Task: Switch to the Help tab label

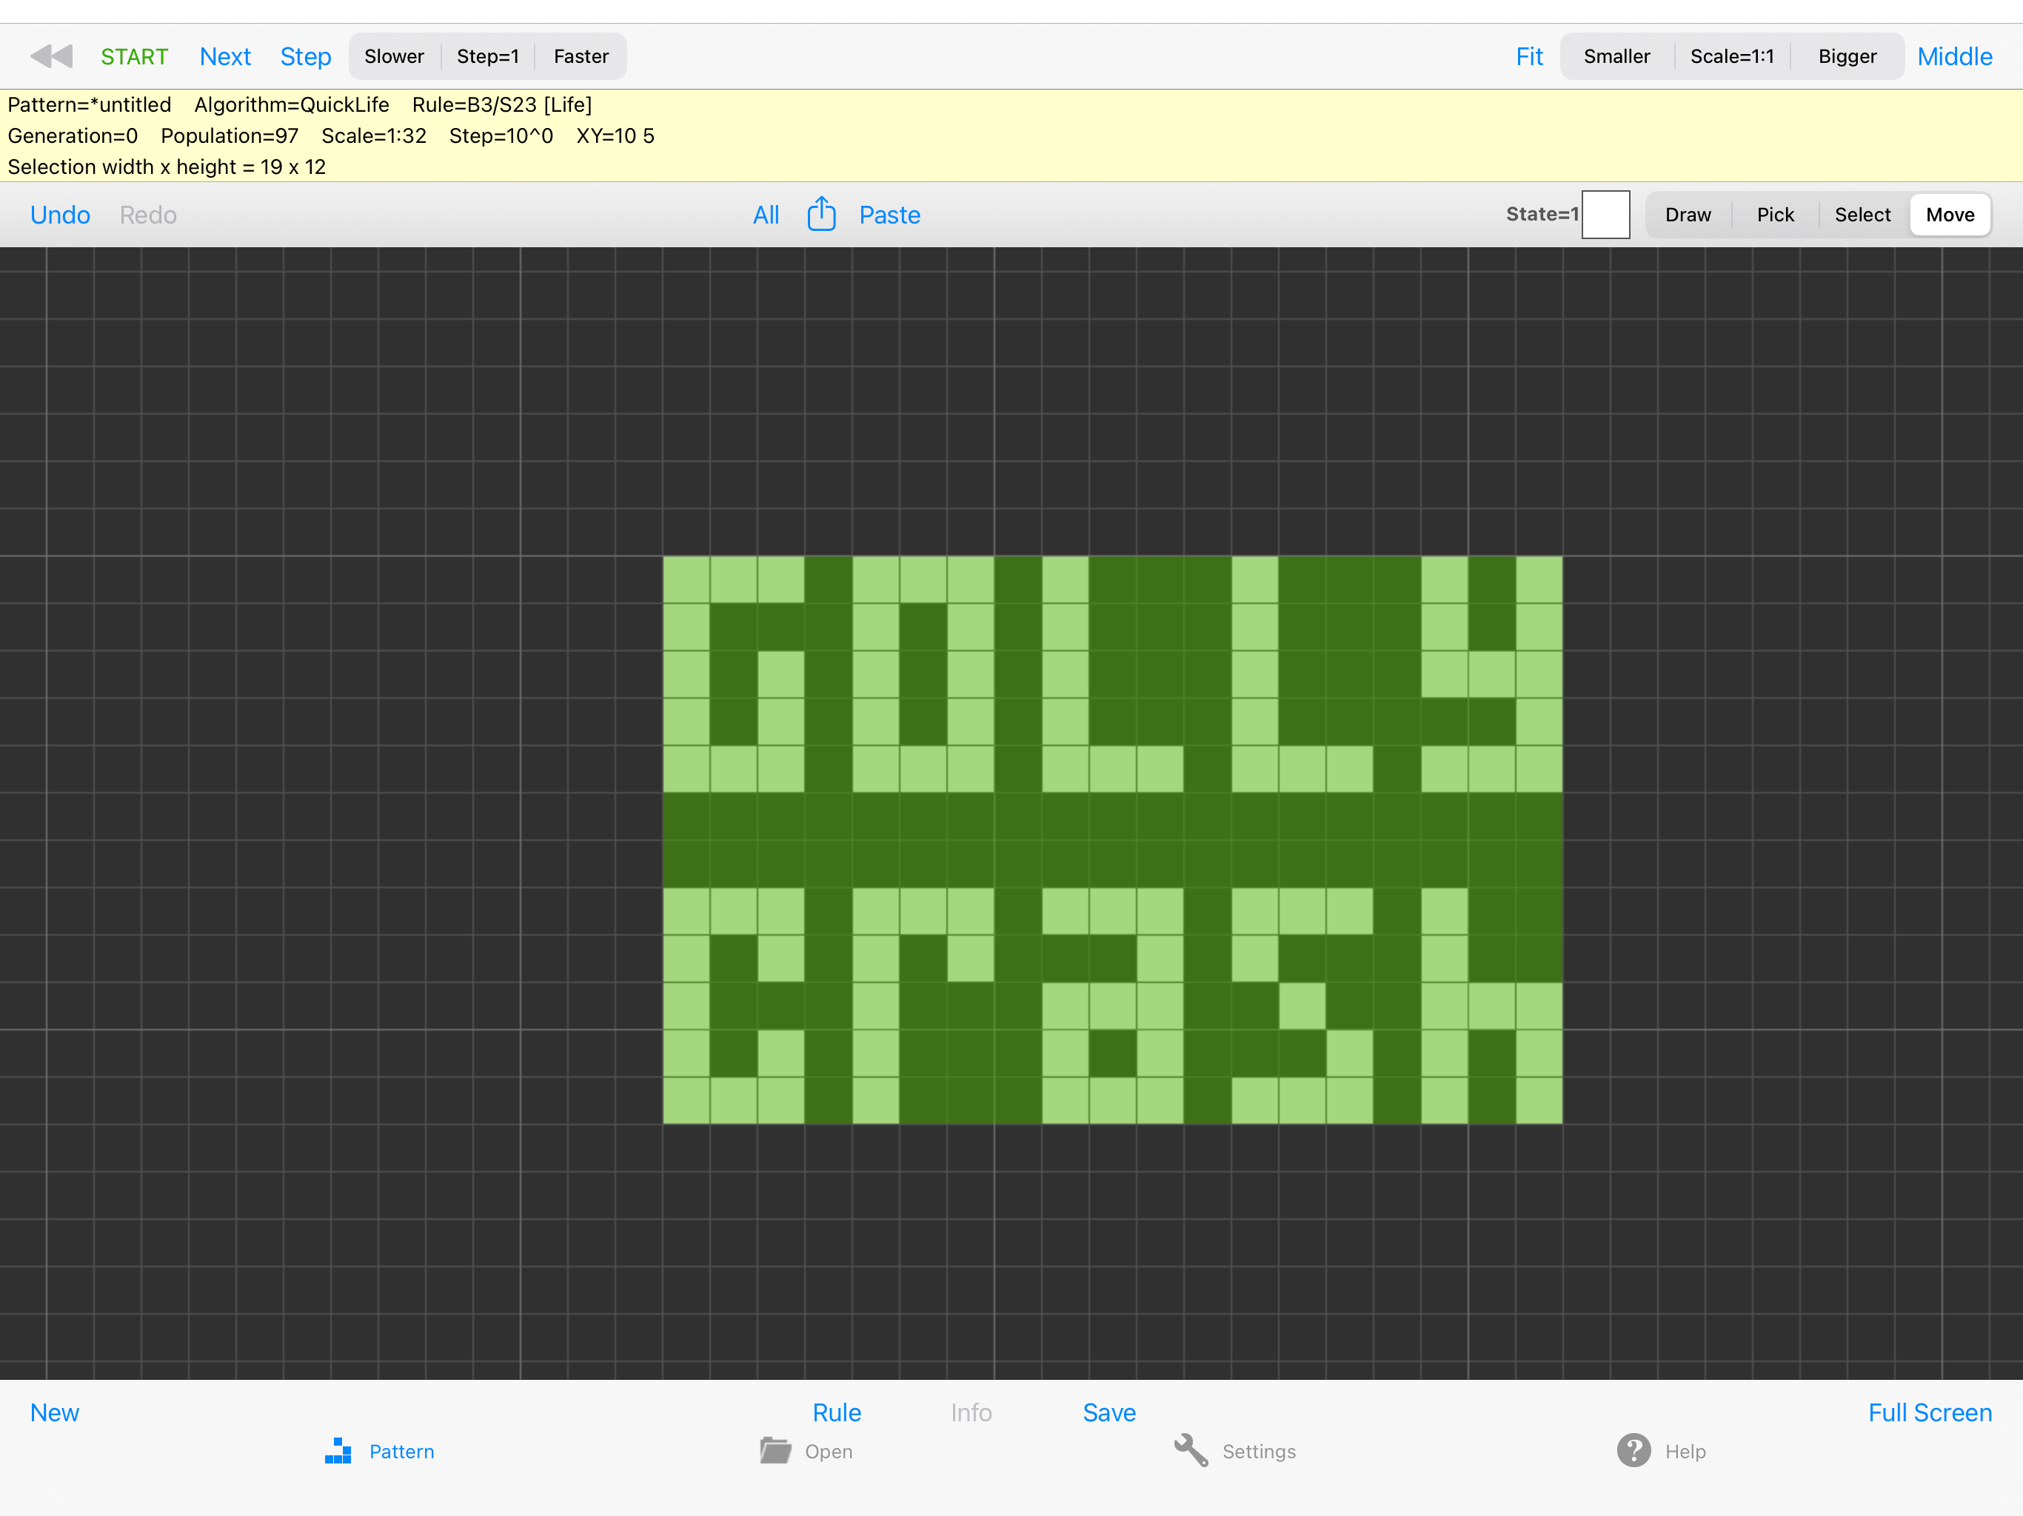Action: (x=1685, y=1451)
